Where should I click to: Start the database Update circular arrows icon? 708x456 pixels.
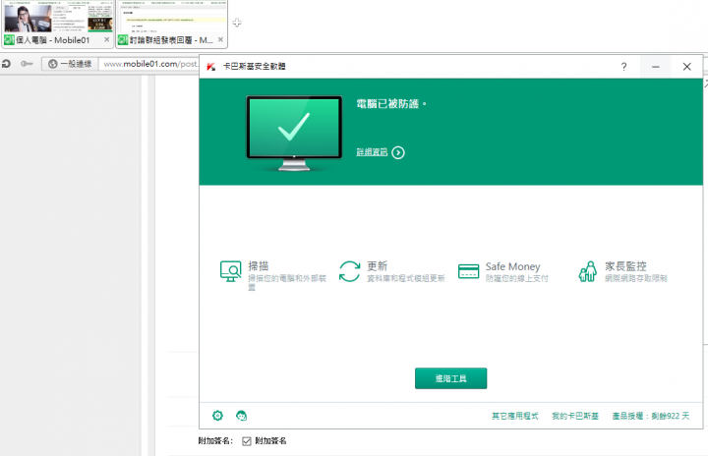tap(349, 271)
